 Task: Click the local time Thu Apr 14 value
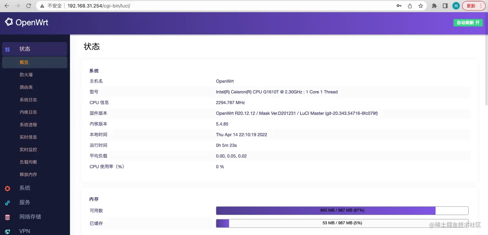242,134
